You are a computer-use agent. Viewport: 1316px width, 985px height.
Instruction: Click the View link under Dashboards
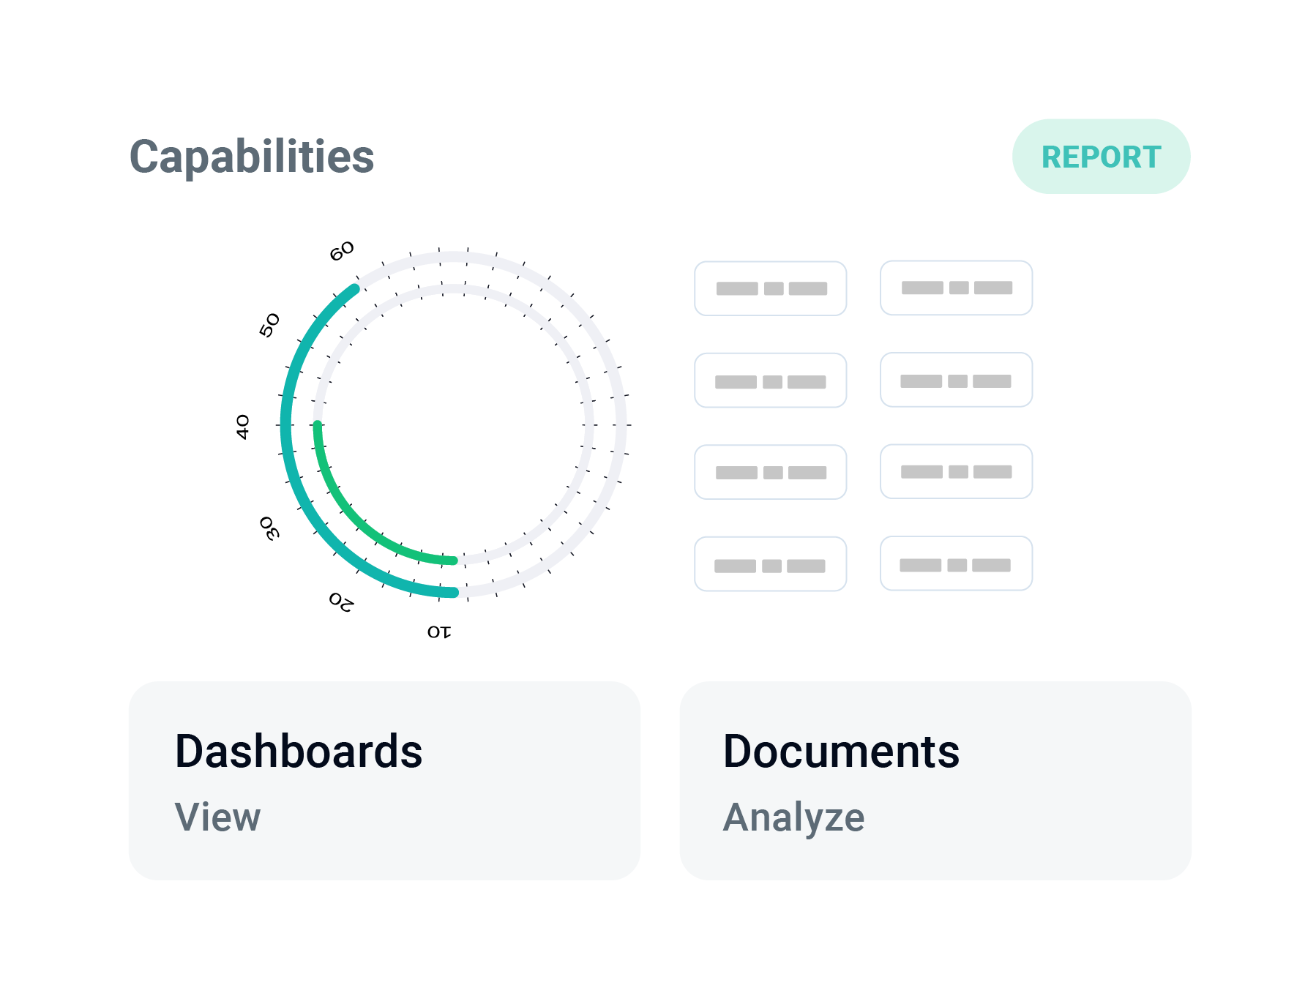click(x=217, y=817)
